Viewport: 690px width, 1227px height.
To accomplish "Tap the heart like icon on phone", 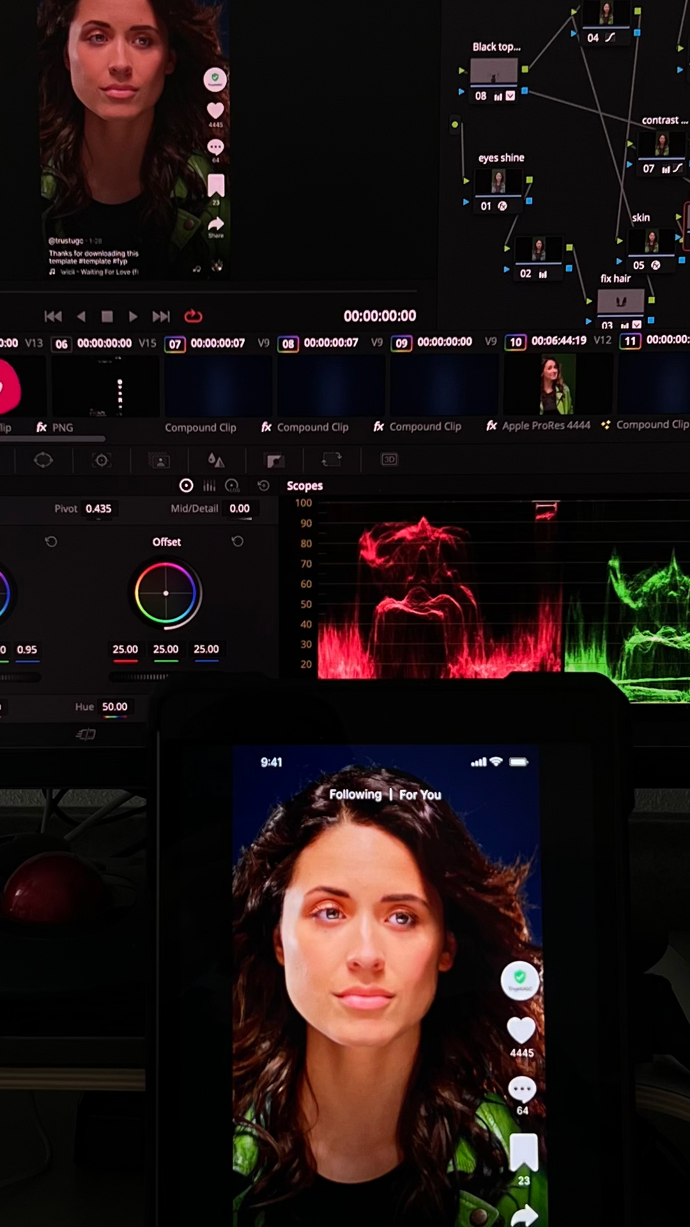I will [x=521, y=1030].
